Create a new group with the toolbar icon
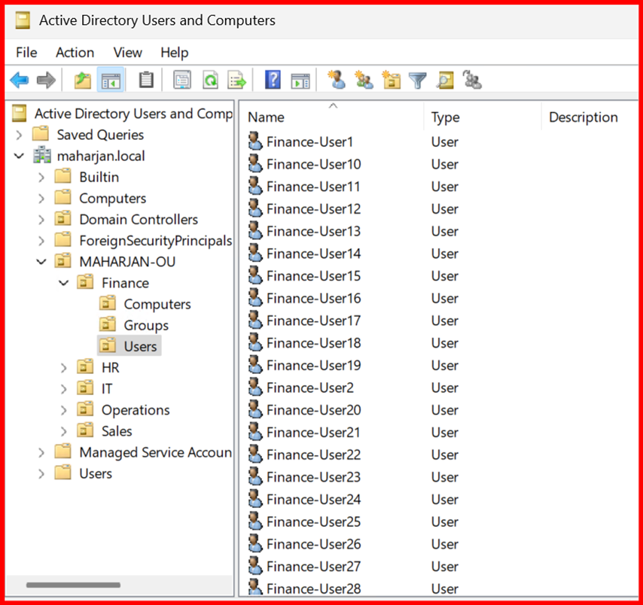Viewport: 643px width, 605px height. tap(364, 80)
